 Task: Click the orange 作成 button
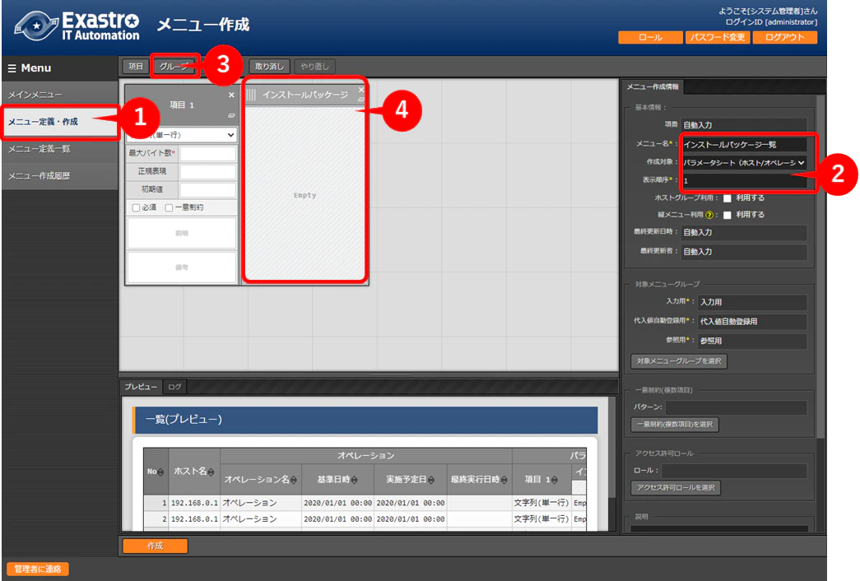pos(156,546)
